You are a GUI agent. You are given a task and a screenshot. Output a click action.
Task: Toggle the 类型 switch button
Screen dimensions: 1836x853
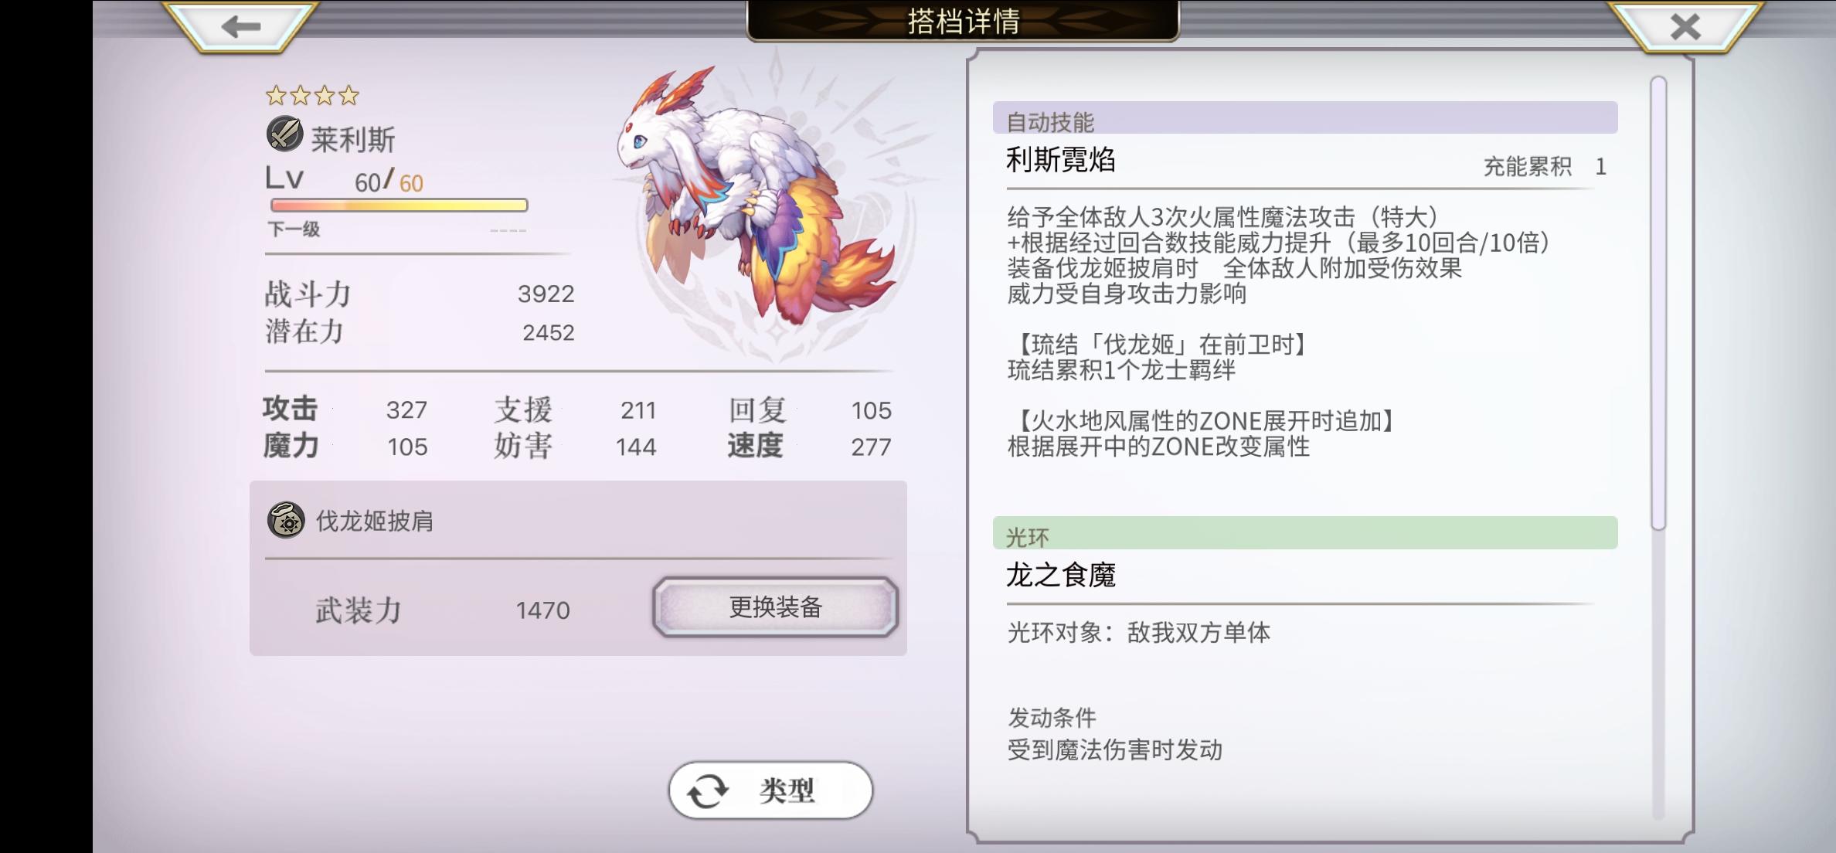pyautogui.click(x=770, y=790)
